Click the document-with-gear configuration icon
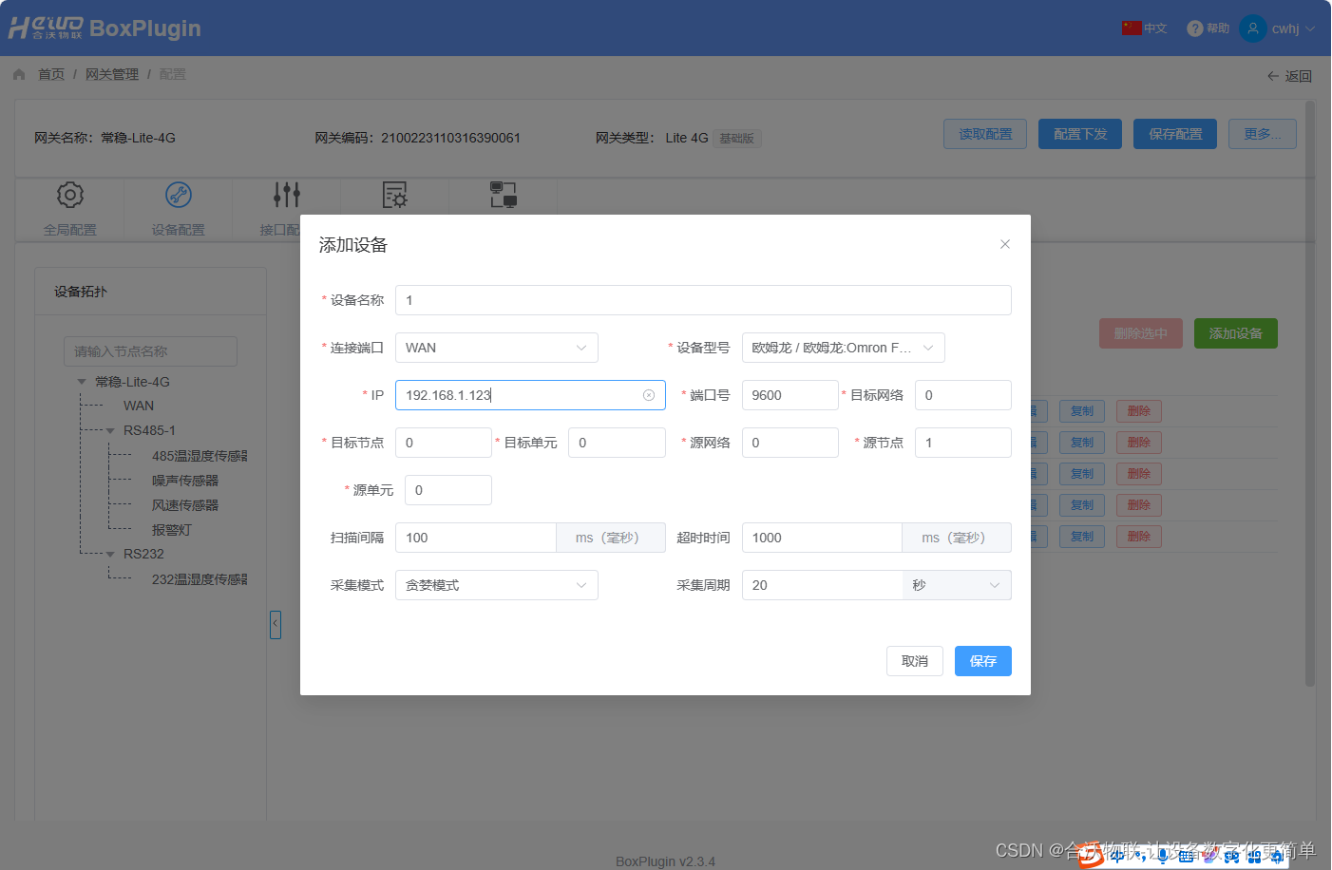This screenshot has width=1332, height=870. [394, 195]
